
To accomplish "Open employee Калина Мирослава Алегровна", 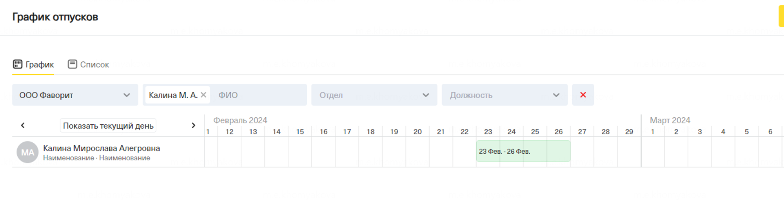I will 102,148.
